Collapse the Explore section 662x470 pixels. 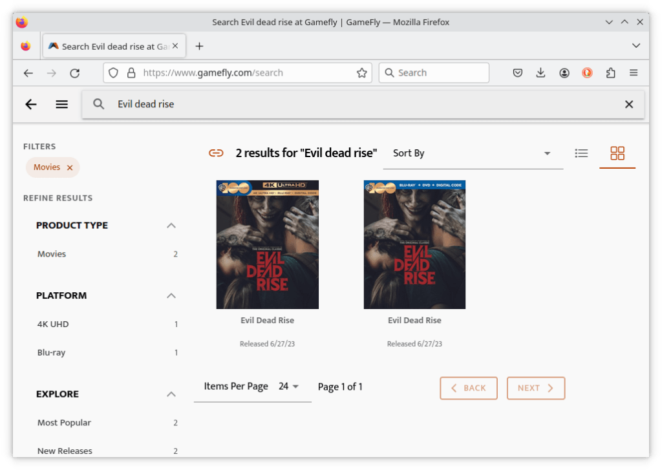(171, 394)
